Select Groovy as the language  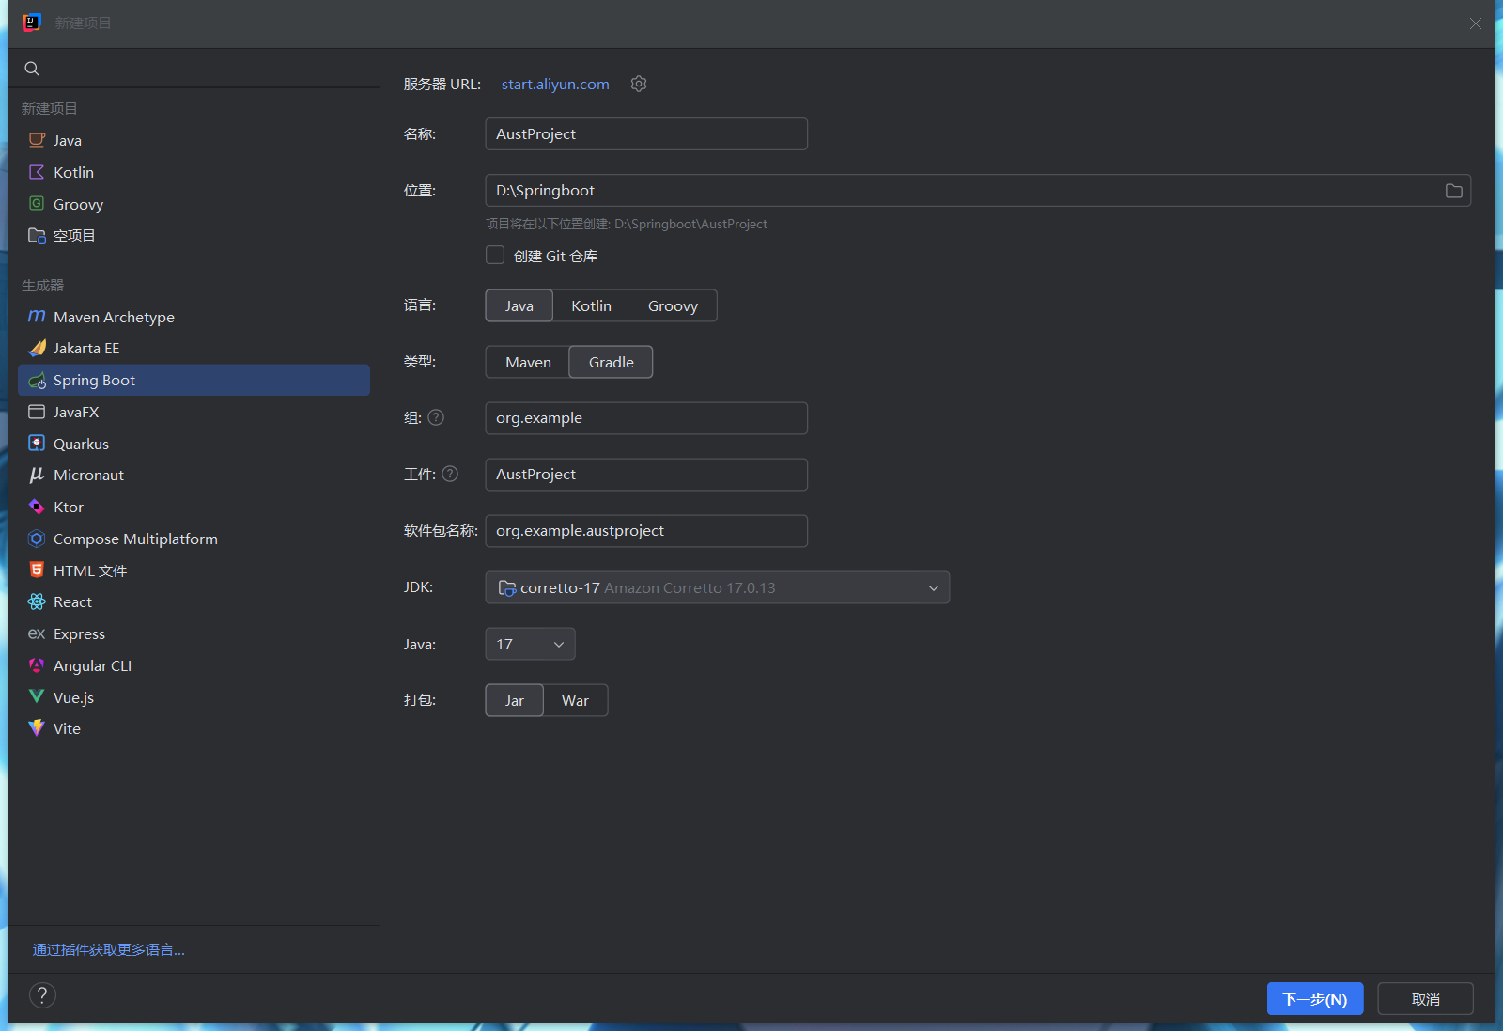coord(673,305)
